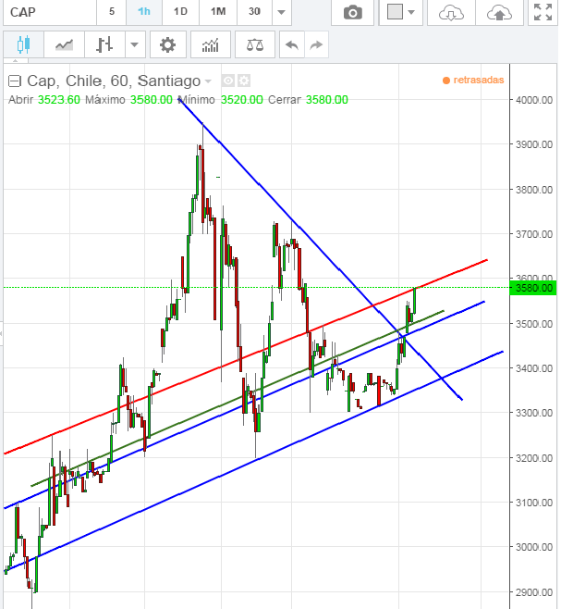
Task: Switch to the 1M interval
Action: 218,12
